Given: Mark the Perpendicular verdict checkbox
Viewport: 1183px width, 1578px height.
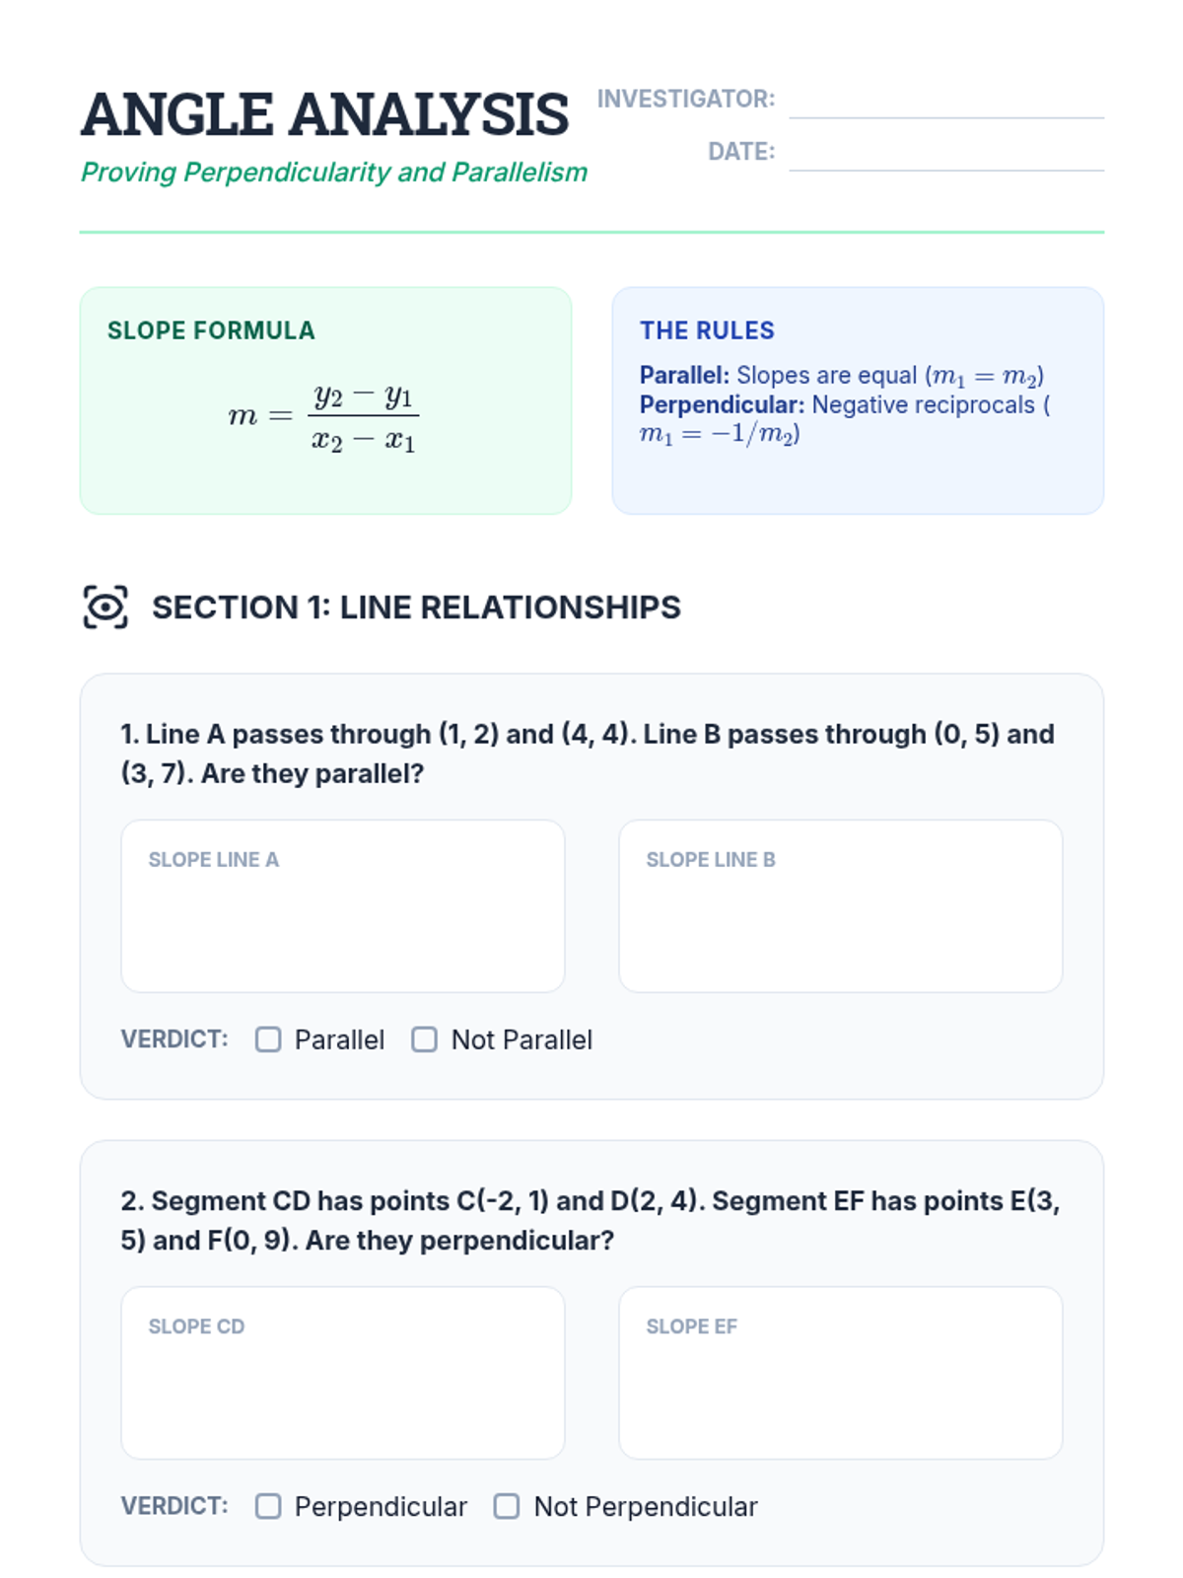Looking at the screenshot, I should pyautogui.click(x=268, y=1506).
